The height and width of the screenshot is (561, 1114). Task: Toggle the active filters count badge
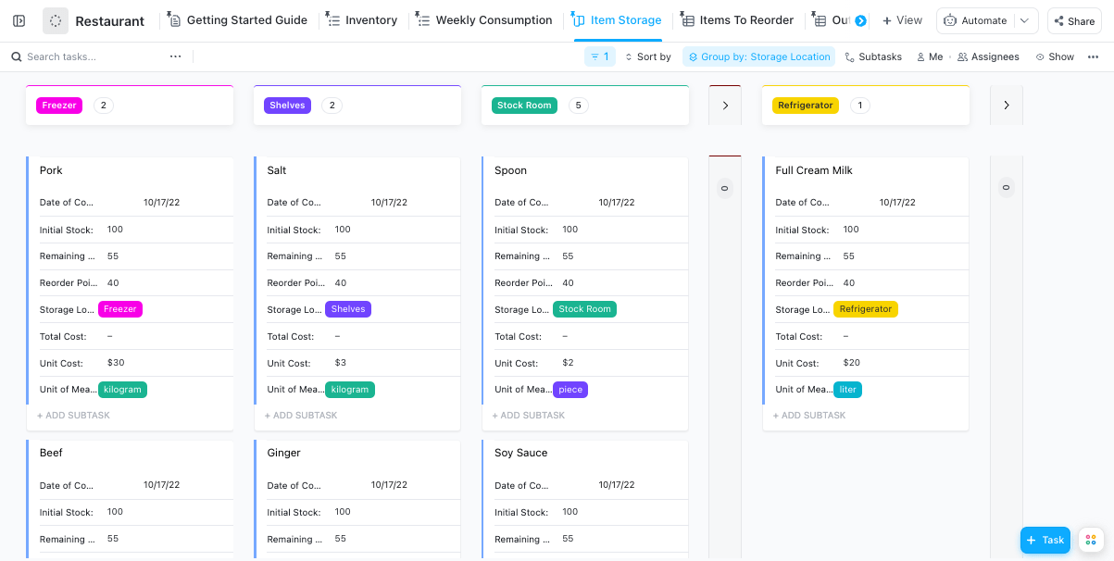599,56
